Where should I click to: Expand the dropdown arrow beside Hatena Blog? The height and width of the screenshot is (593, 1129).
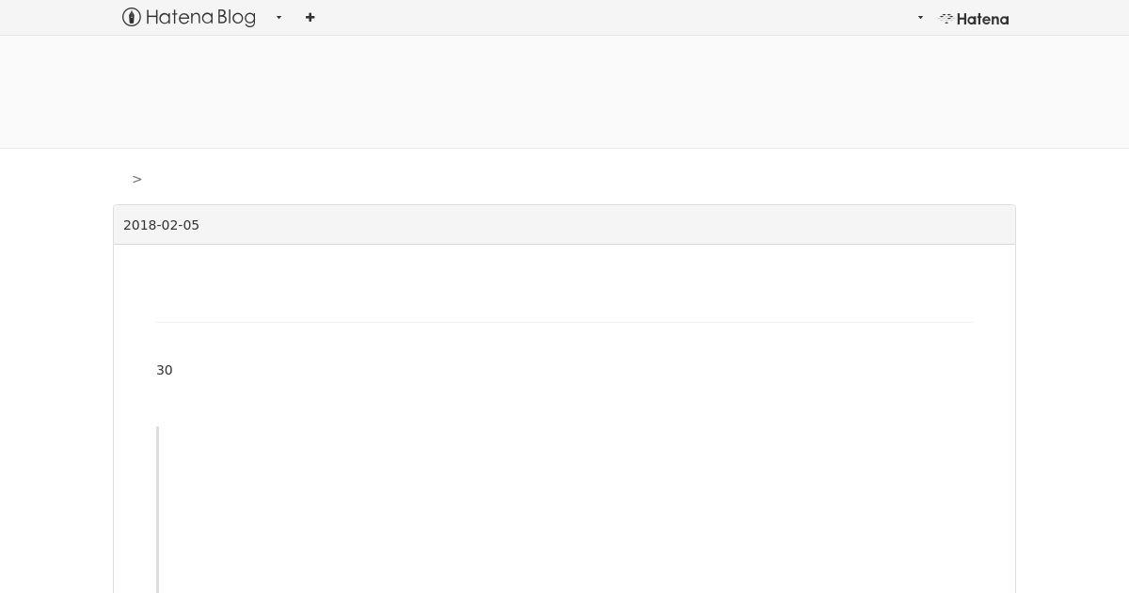278,17
